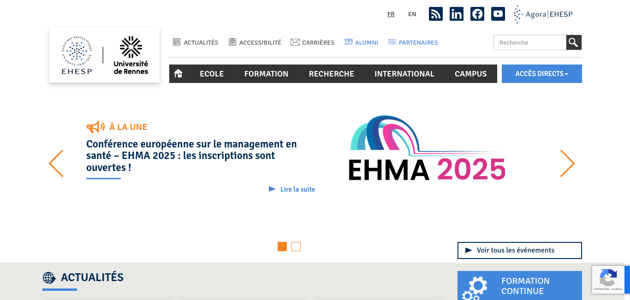Image resolution: width=630 pixels, height=300 pixels.
Task: Click the À la une heading
Action: pyautogui.click(x=117, y=127)
